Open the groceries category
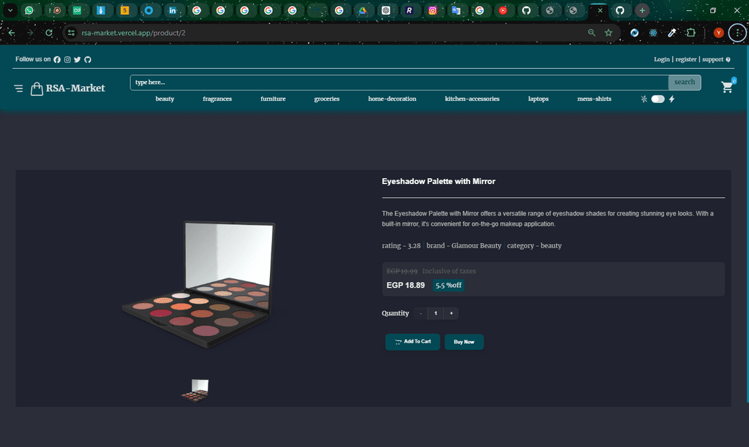The width and height of the screenshot is (749, 447). [x=327, y=99]
